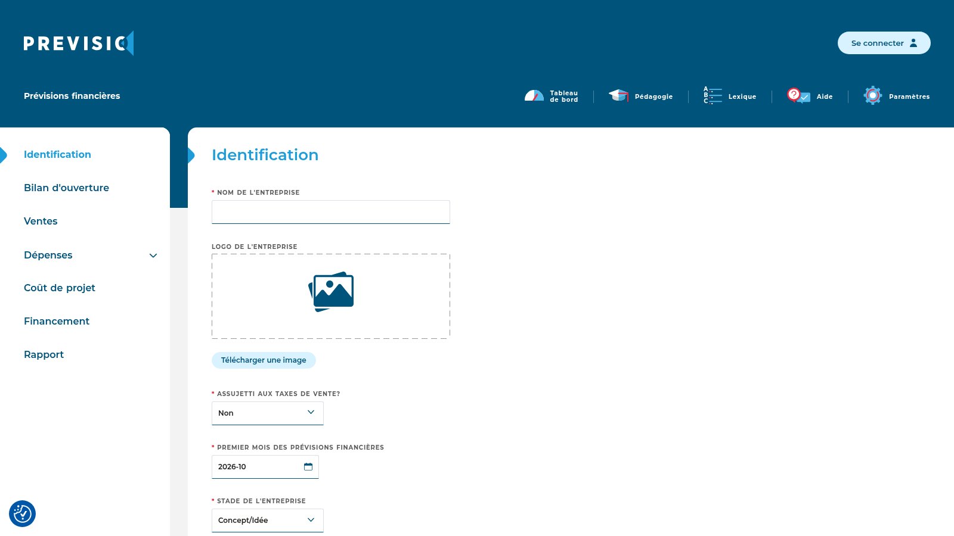The height and width of the screenshot is (536, 954).
Task: Click the 2026-10 first month field
Action: point(265,467)
